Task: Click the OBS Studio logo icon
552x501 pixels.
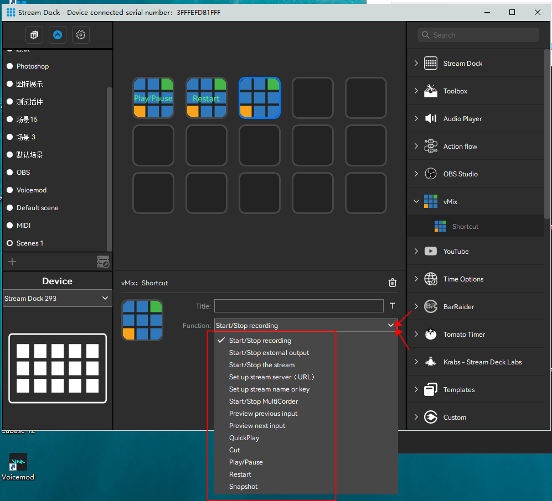Action: [x=431, y=174]
